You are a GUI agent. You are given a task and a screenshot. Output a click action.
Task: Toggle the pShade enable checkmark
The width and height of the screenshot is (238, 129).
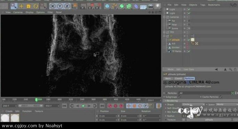click(189, 40)
